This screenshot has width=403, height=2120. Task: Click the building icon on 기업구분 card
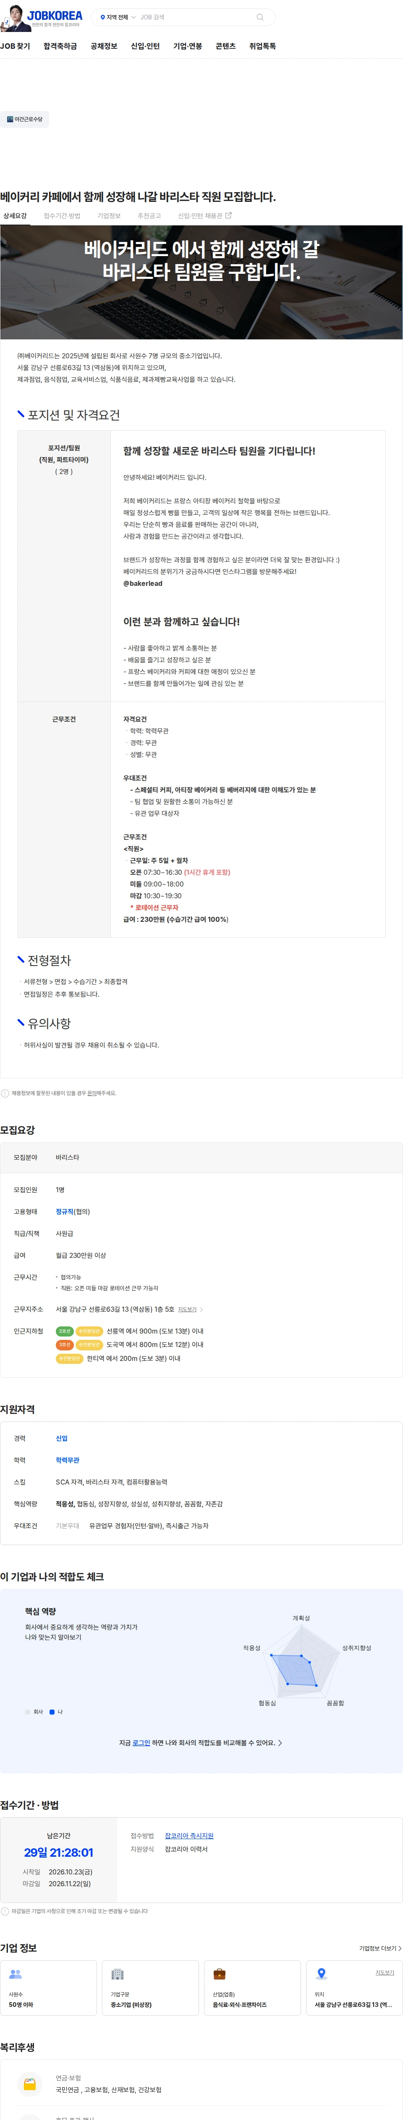(x=118, y=1974)
